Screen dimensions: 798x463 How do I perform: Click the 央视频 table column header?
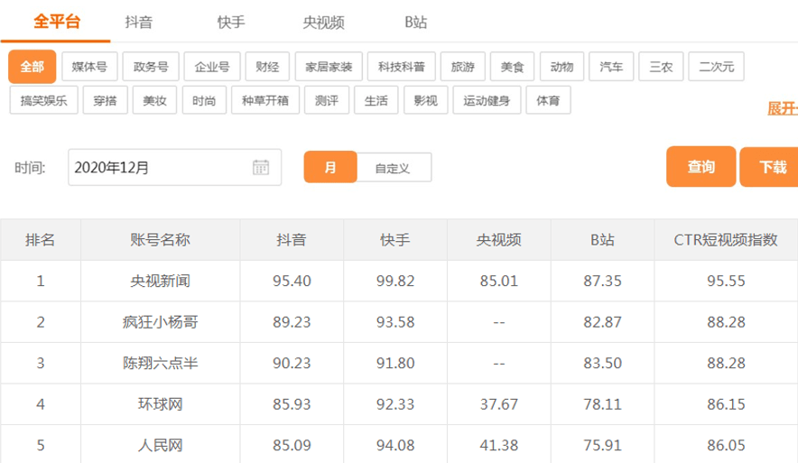(x=498, y=240)
